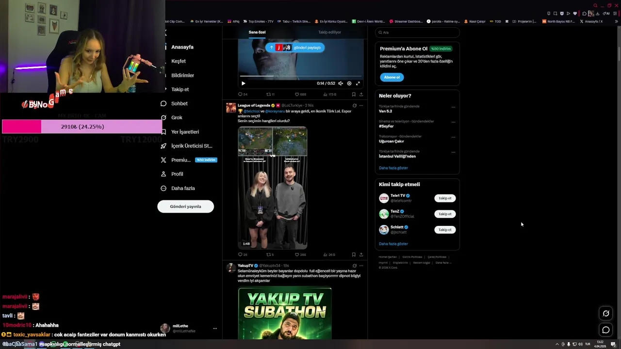Repost the League of Legends post

pyautogui.click(x=270, y=254)
